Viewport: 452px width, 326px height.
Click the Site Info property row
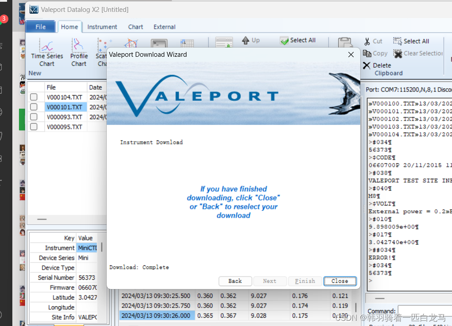64,317
